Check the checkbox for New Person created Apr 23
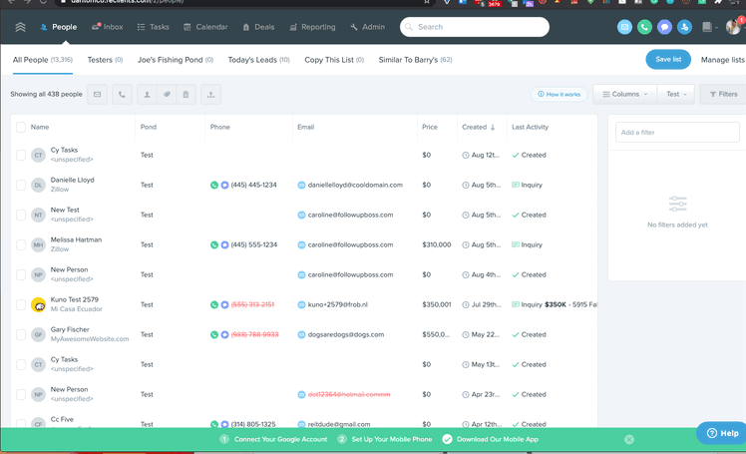This screenshot has width=746, height=454. click(x=21, y=394)
